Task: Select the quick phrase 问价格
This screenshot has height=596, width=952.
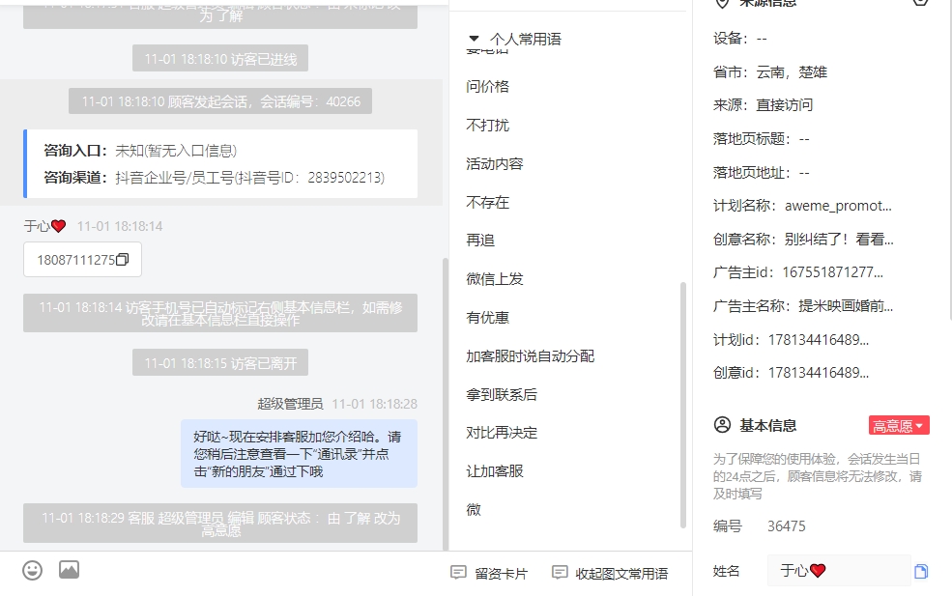Action: (487, 87)
